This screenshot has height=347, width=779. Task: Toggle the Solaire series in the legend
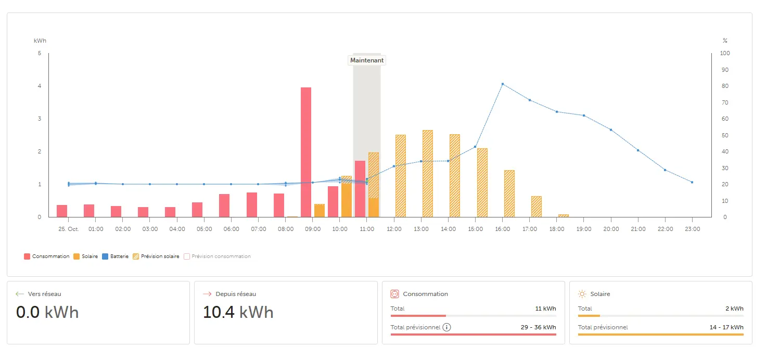90,256
